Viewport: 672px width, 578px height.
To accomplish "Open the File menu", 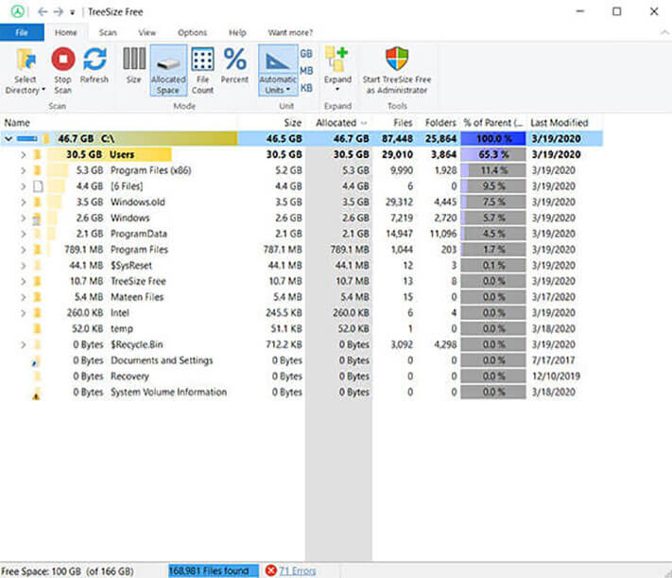I will pyautogui.click(x=22, y=32).
